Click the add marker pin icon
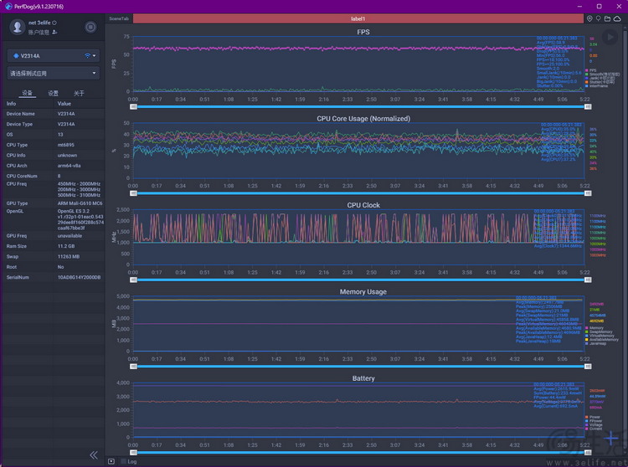The height and width of the screenshot is (467, 628). (x=599, y=18)
